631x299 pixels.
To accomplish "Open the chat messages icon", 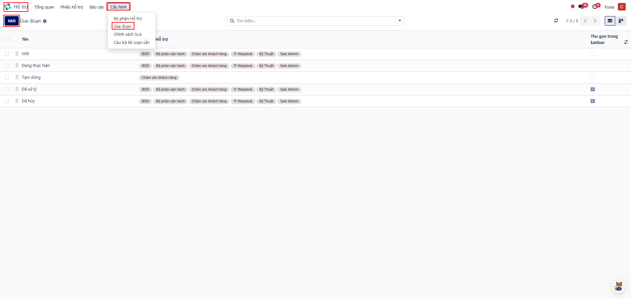I will [581, 7].
